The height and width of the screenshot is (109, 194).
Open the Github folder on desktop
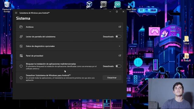186,40
